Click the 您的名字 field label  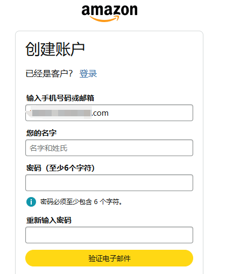coord(41,133)
